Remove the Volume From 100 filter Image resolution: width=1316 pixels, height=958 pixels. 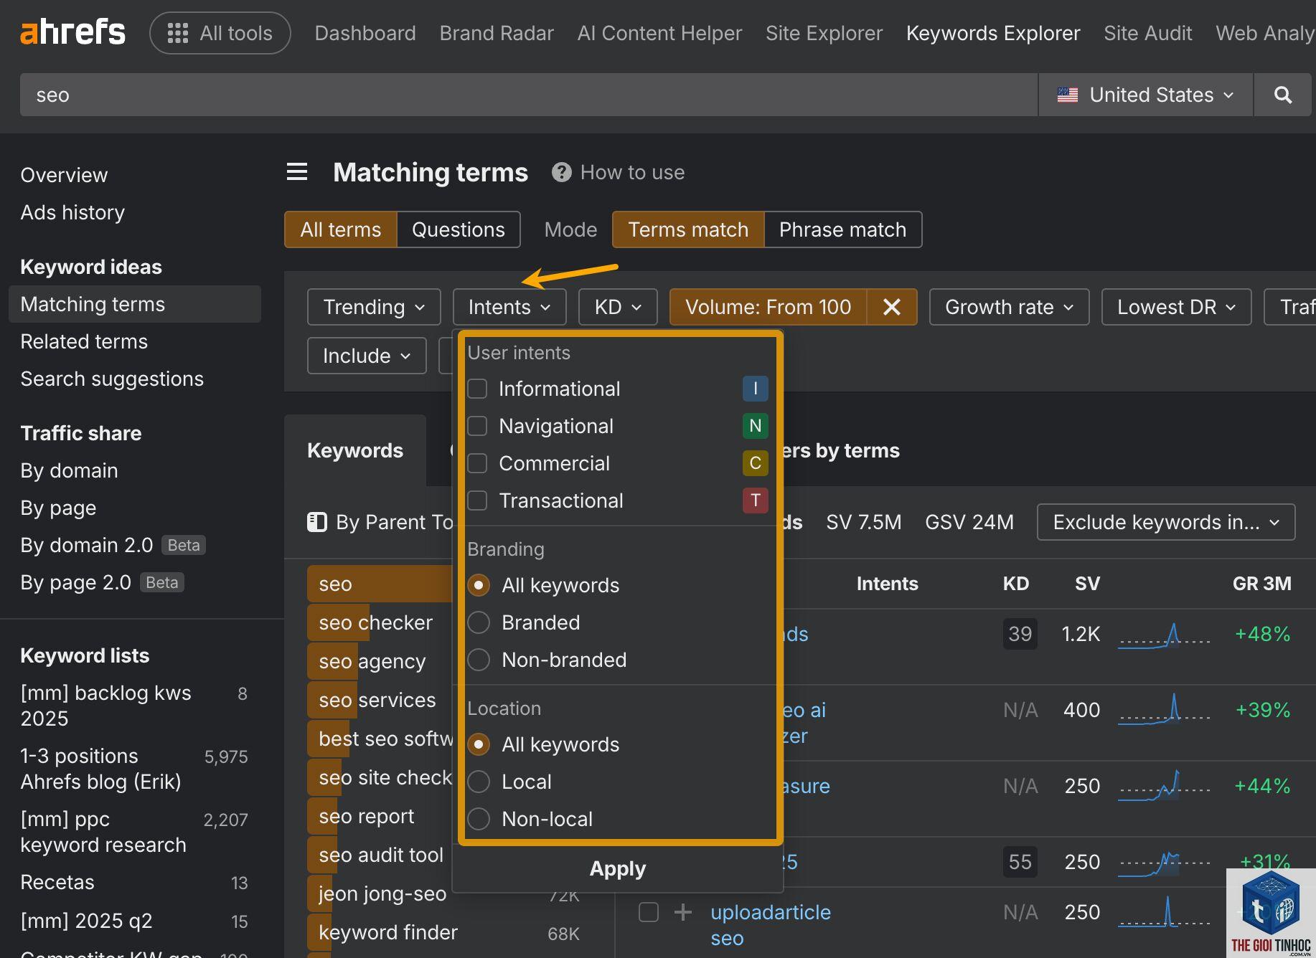point(892,307)
